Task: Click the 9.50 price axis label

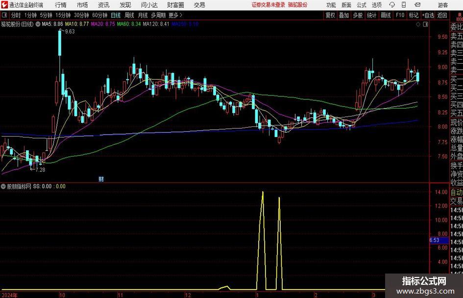Action: pos(442,37)
